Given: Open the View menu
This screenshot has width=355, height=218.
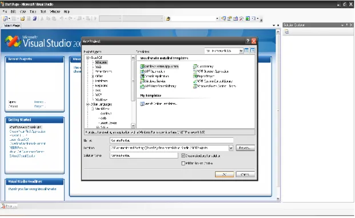Looking at the screenshot, I should 23,11.
